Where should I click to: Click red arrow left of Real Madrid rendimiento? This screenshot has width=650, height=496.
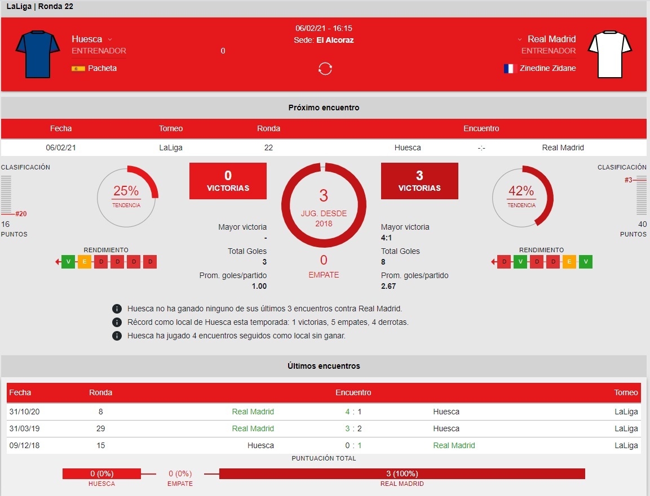click(x=493, y=262)
